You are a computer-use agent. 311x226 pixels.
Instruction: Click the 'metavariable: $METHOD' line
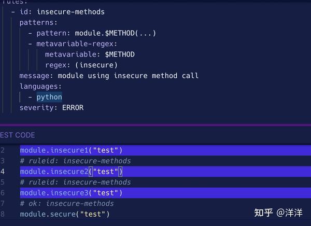pos(90,54)
